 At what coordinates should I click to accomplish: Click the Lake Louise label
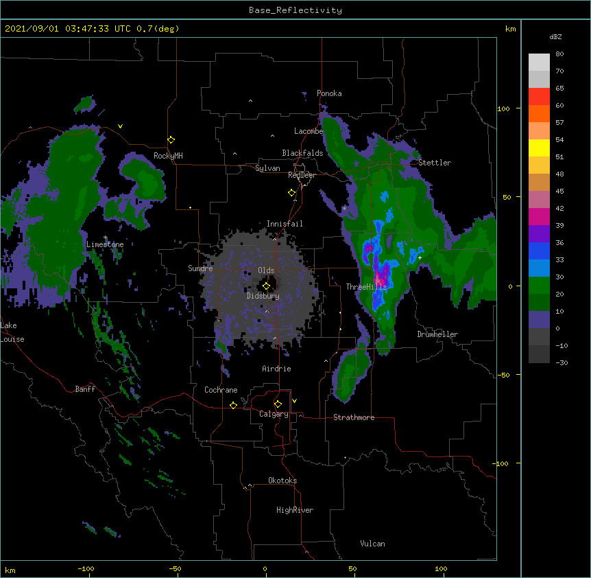tap(12, 332)
